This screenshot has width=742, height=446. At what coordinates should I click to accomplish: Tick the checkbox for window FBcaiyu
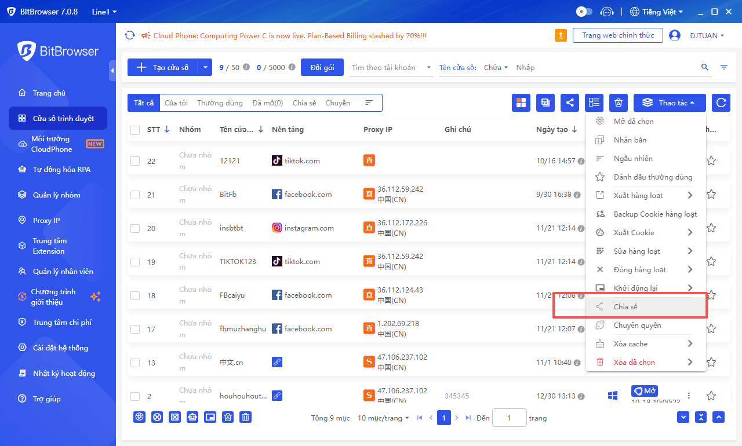coord(135,295)
